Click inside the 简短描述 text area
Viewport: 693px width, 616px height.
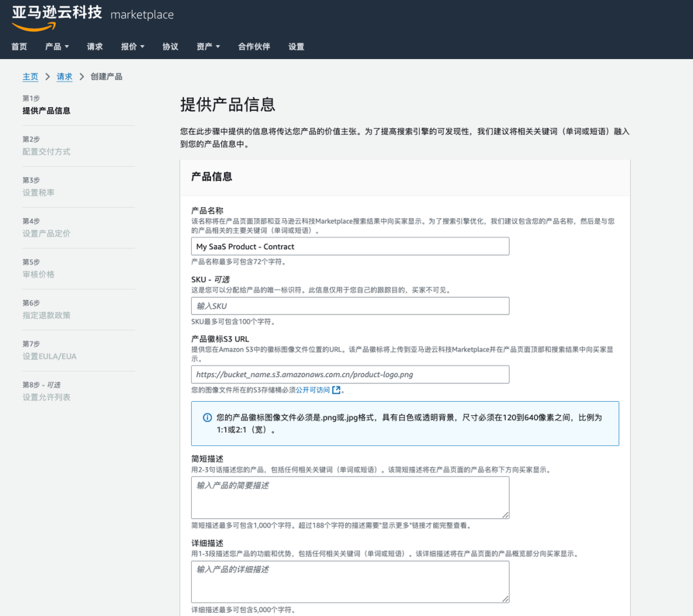click(350, 497)
